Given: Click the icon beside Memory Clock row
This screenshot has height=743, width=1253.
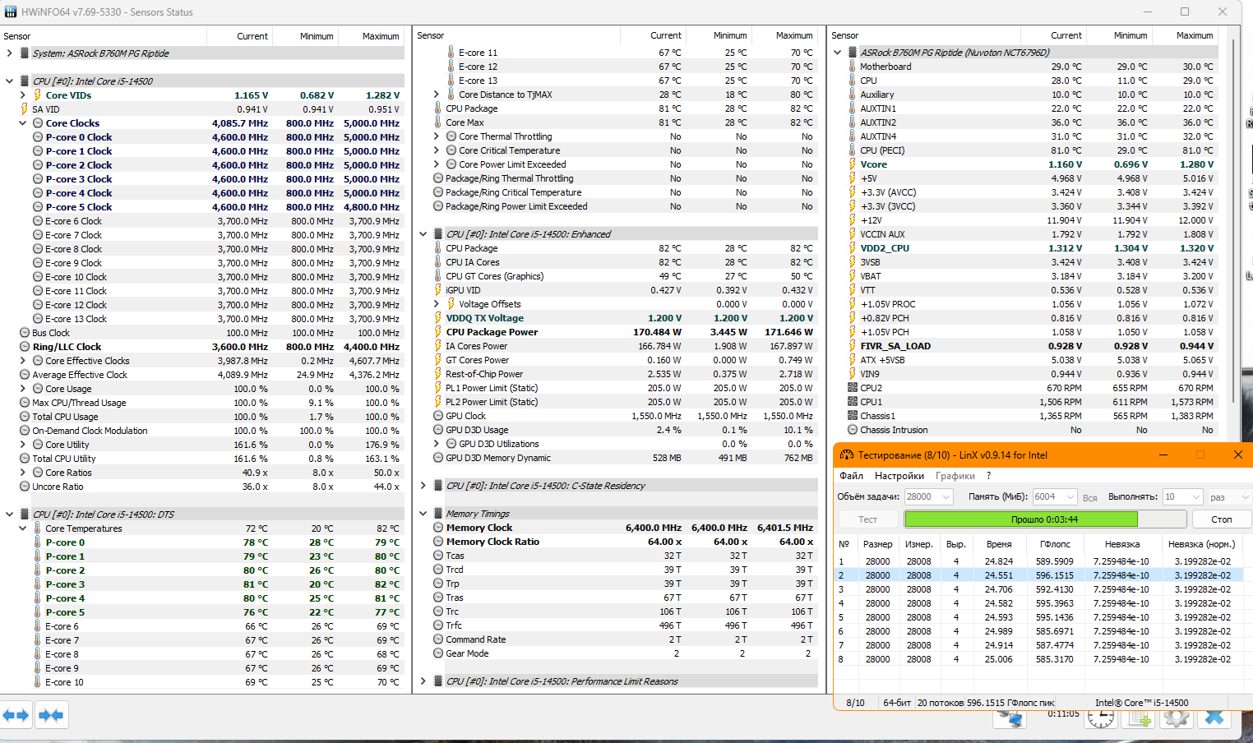Looking at the screenshot, I should 438,528.
